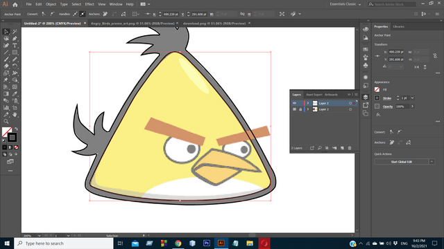
Task: Toggle Constrain Width and Height Proportions link
Action: coord(435,55)
